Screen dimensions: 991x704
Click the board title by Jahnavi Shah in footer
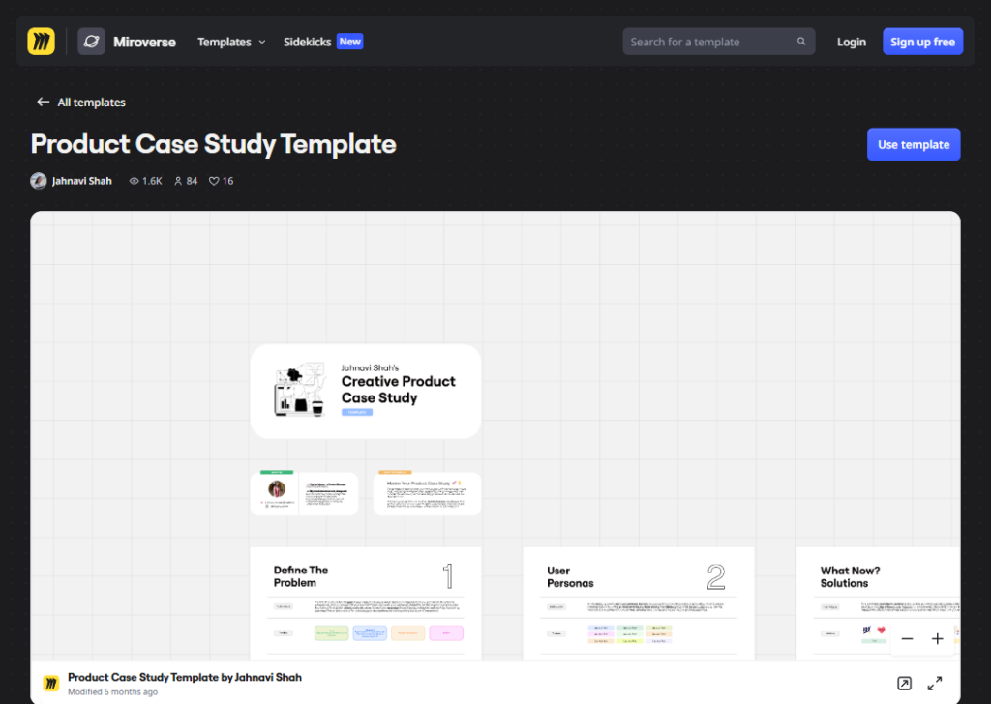(185, 677)
